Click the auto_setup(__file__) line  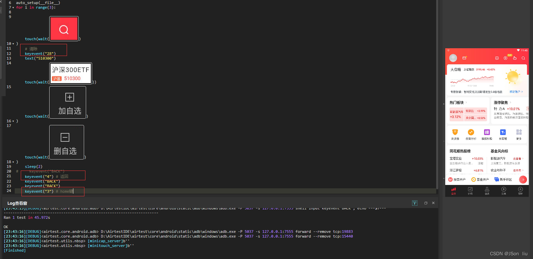click(x=38, y=3)
